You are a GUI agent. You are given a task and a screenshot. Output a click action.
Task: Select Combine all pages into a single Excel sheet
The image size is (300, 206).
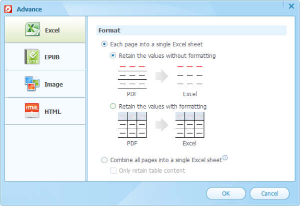104,160
